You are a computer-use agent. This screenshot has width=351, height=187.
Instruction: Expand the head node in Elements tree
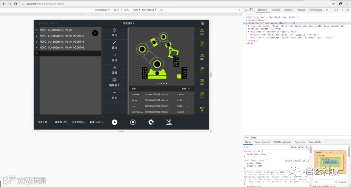247,20
